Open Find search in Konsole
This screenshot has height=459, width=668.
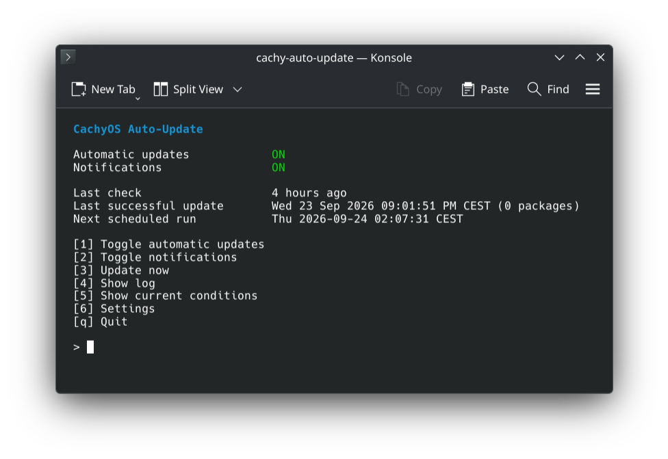coord(548,90)
